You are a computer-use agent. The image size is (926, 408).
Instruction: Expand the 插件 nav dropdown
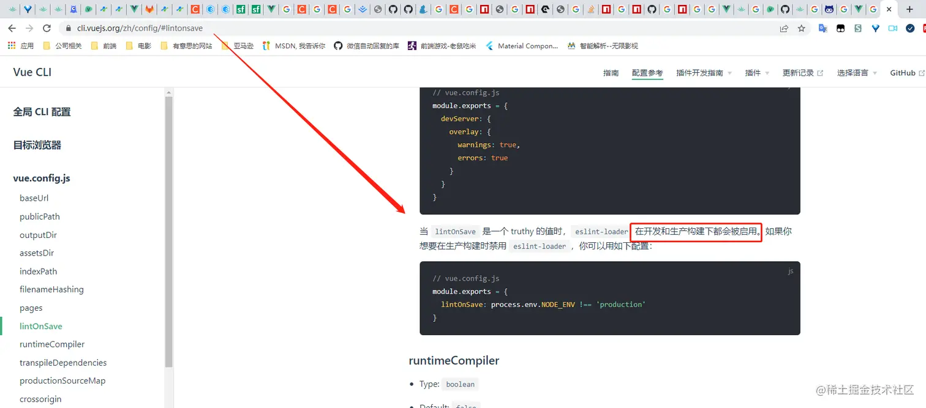[757, 73]
